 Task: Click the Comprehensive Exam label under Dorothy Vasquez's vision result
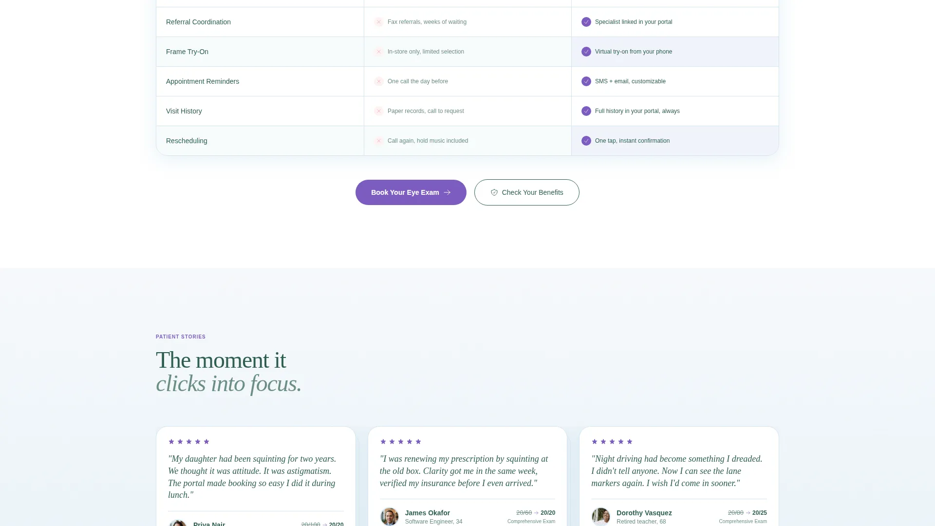coord(743,522)
